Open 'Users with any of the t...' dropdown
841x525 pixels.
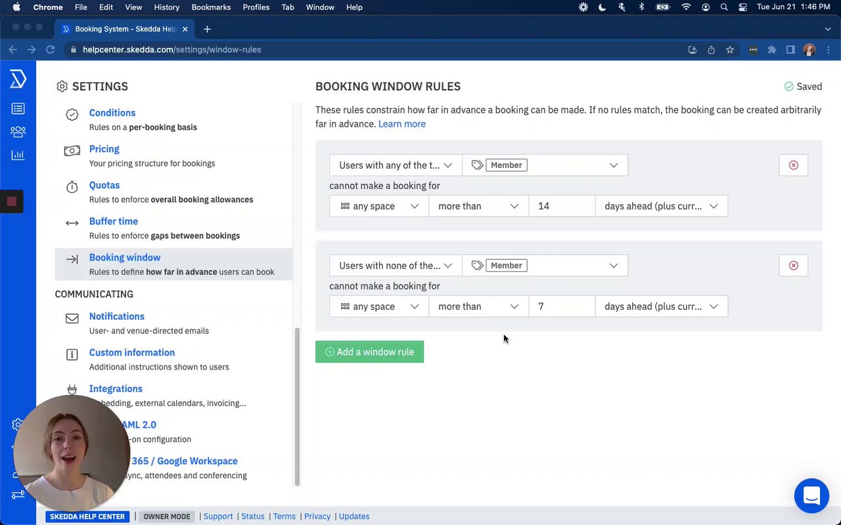coord(396,165)
